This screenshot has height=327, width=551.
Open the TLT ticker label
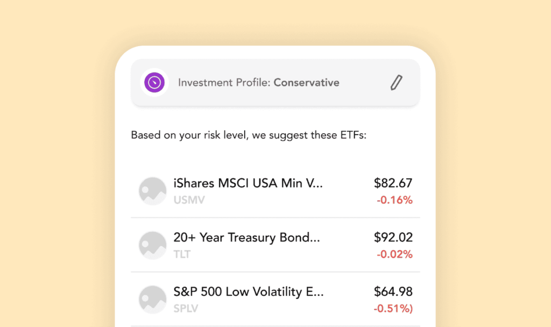(x=181, y=254)
